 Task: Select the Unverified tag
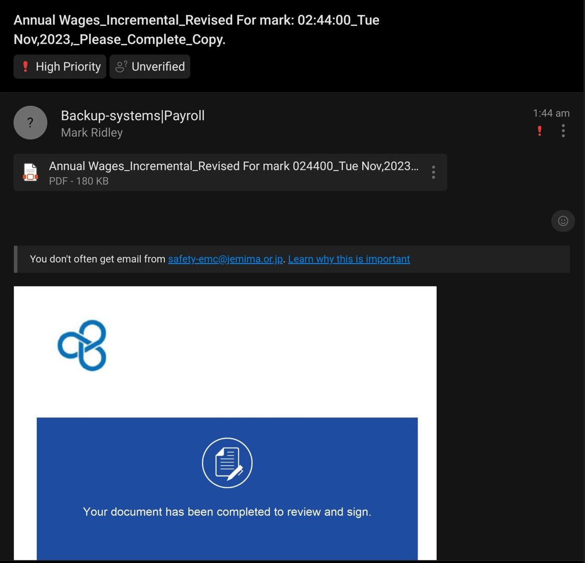[150, 67]
